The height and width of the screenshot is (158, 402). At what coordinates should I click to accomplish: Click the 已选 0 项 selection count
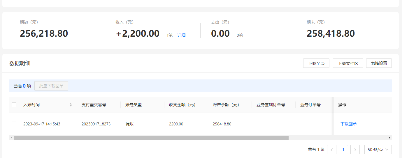point(22,86)
